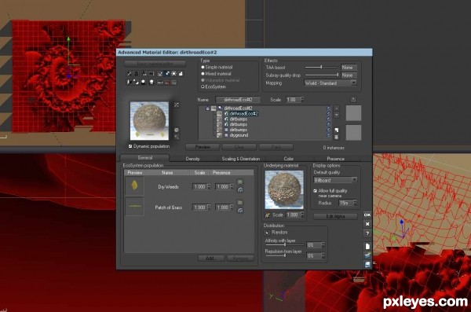Screen dimensions: 471x312
Task: Click the zoom magnifier icon beside material preview
Action: (x=177, y=137)
